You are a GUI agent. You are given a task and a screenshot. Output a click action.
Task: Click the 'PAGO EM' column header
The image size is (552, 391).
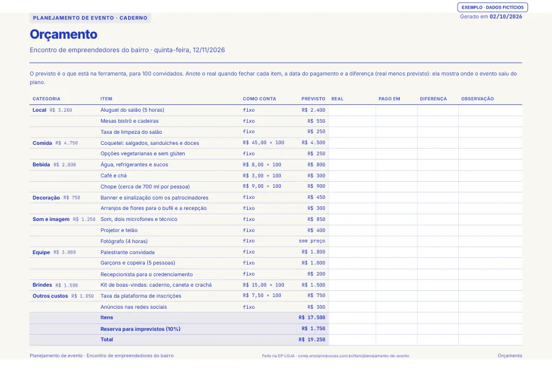389,99
